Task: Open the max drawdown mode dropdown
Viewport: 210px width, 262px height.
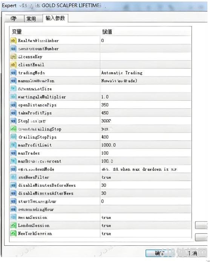Action: point(146,169)
